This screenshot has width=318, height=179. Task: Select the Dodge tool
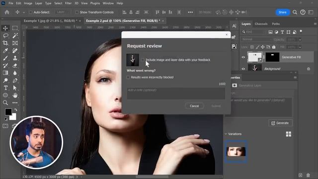click(x=5, y=81)
